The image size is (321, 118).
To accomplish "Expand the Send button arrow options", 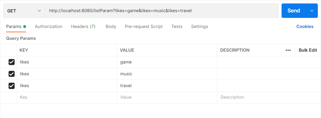I will 312,11.
